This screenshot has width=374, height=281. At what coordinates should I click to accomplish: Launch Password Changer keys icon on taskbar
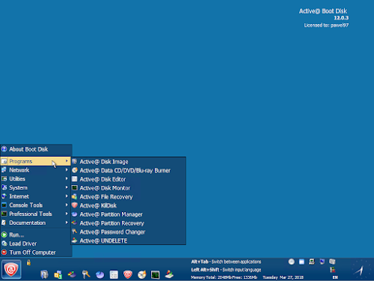pyautogui.click(x=86, y=274)
